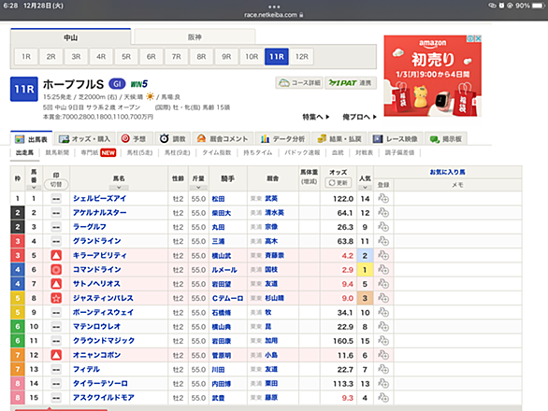The height and width of the screenshot is (411, 548).
Task: Switch to the 阪神 racecourse tab
Action: pos(195,37)
